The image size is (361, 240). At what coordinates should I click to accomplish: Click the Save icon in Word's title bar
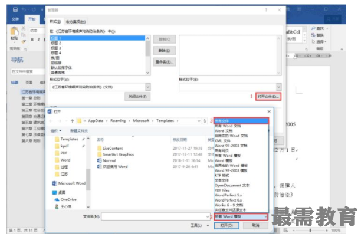tap(15, 9)
